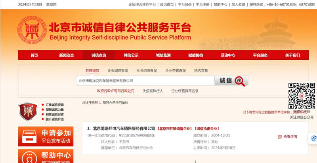
Task: Click the 北京市共铸诚信企业 tag
Action: pos(175,129)
